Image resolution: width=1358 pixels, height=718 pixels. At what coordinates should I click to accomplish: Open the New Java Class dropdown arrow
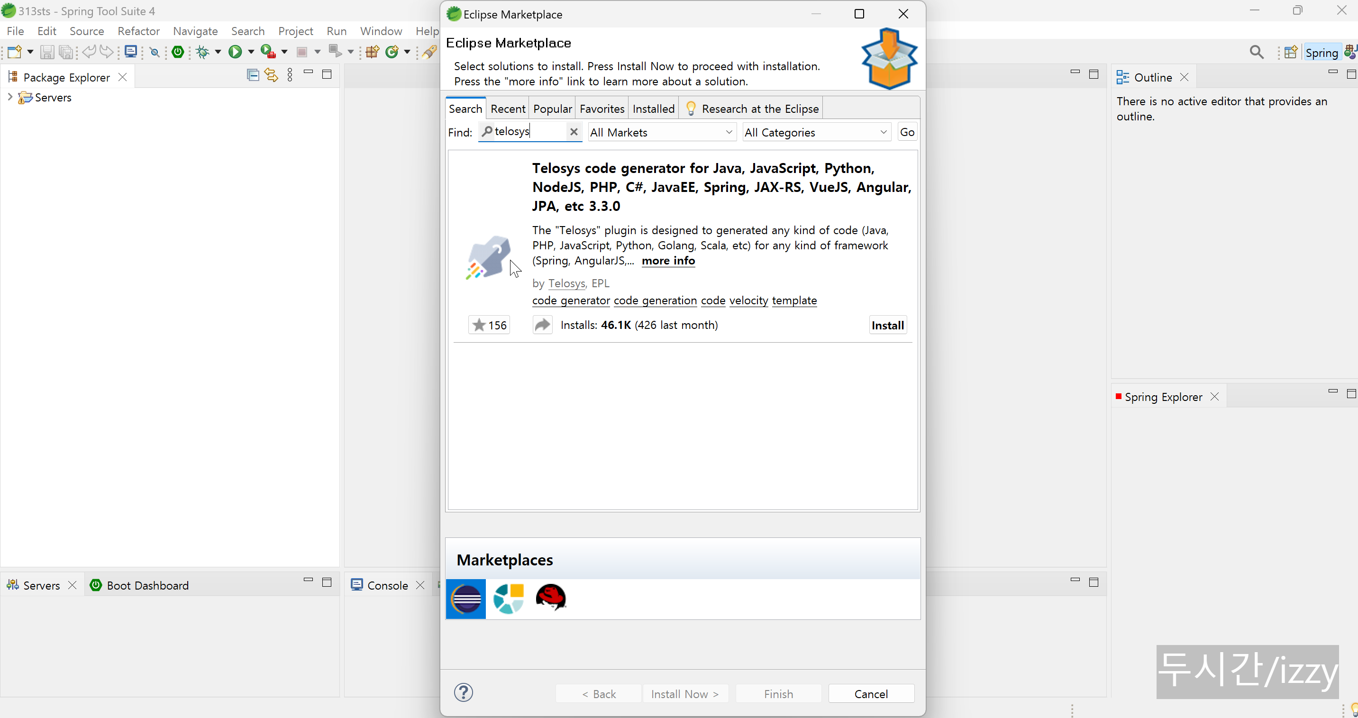[407, 52]
